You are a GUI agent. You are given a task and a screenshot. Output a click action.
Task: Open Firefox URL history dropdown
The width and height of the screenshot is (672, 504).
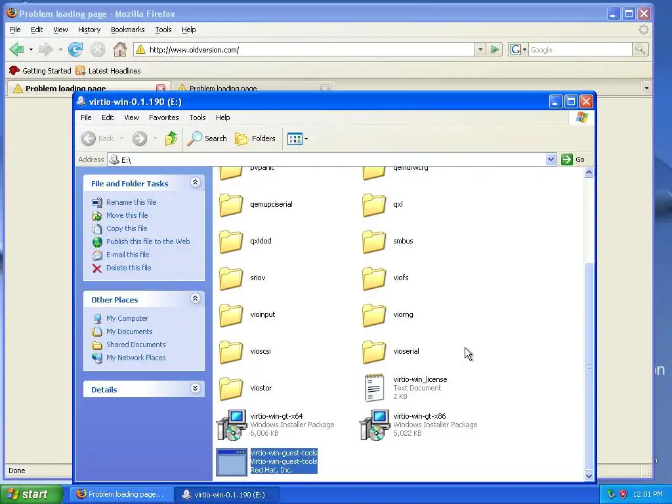[x=480, y=50]
